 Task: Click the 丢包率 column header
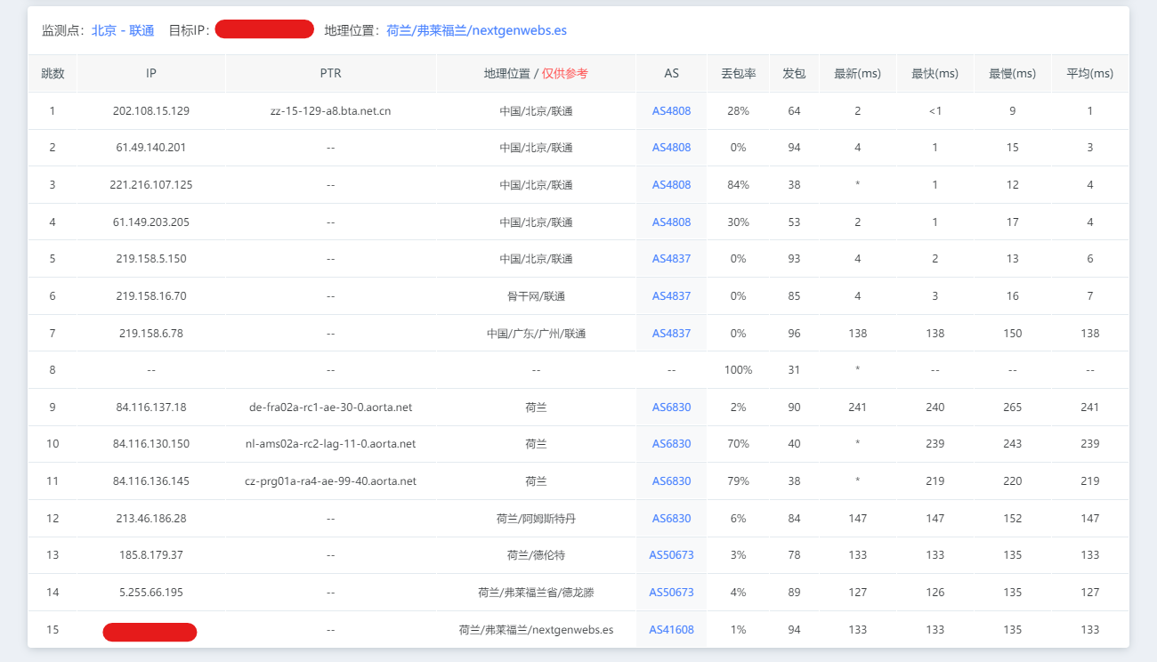738,74
